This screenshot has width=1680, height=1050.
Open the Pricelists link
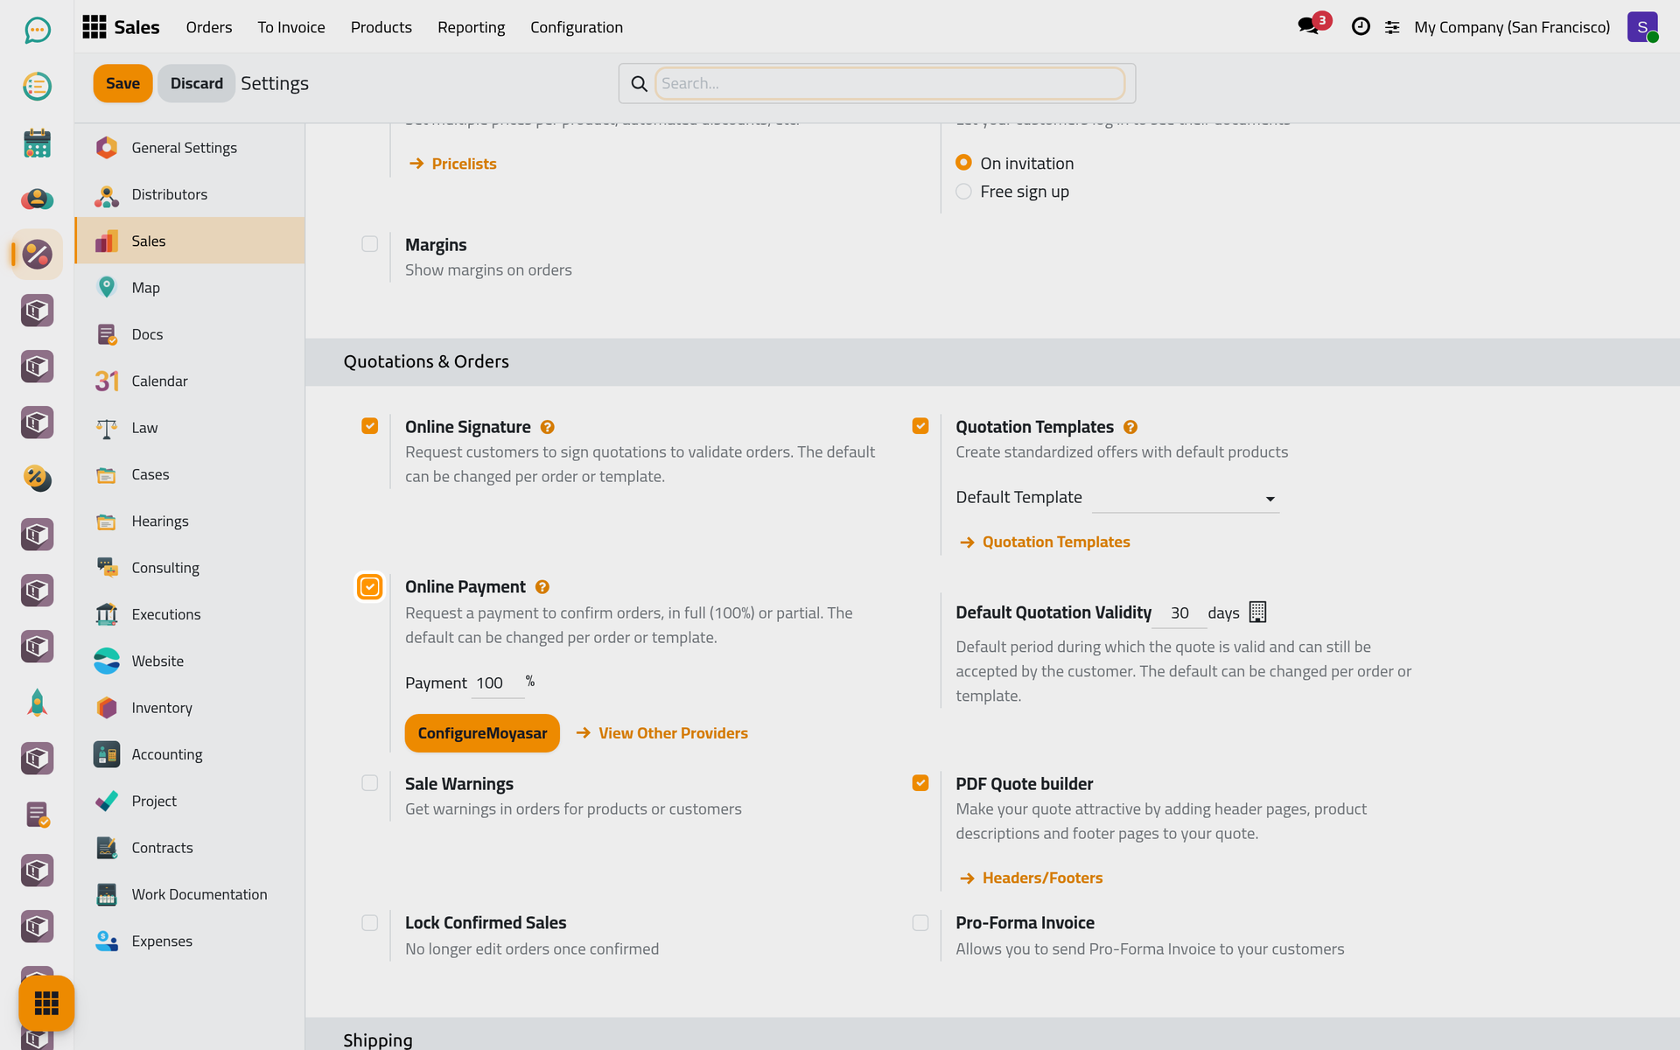[453, 164]
